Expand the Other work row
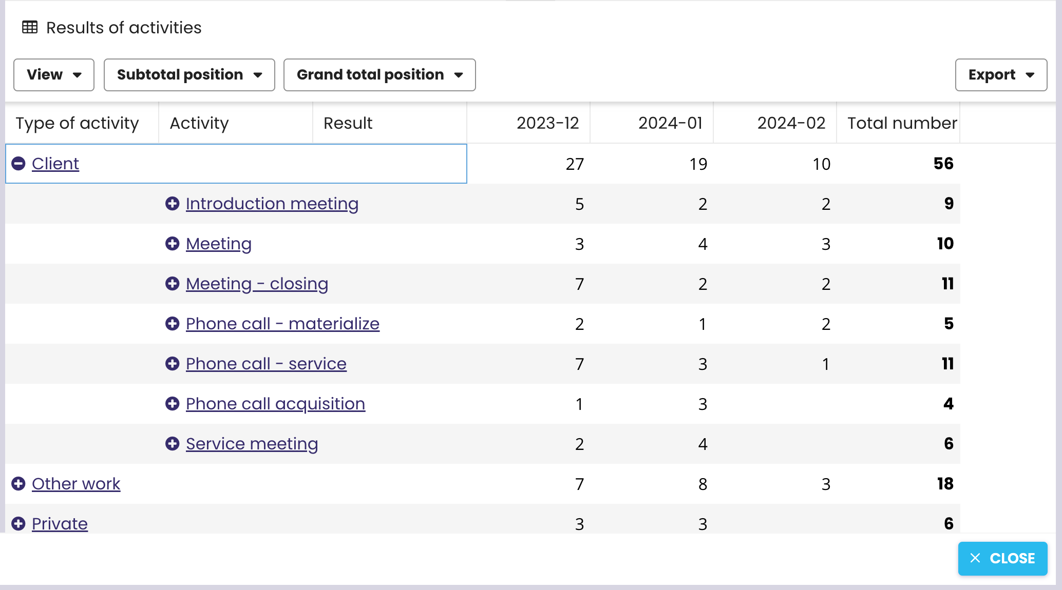 tap(18, 484)
